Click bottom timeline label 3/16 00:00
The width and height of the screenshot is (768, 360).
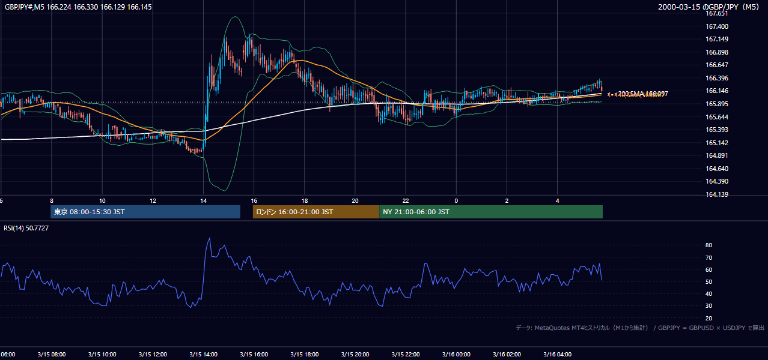click(x=456, y=354)
